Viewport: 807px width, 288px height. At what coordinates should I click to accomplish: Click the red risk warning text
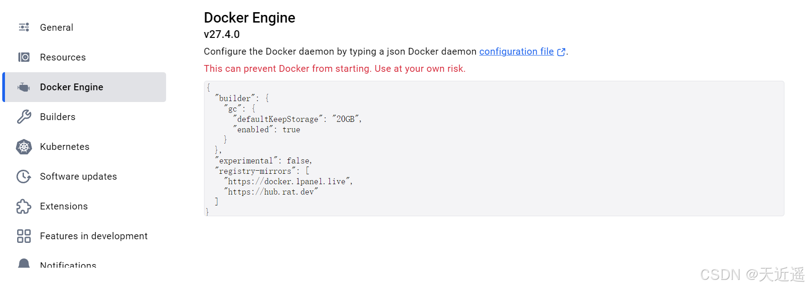tap(334, 69)
